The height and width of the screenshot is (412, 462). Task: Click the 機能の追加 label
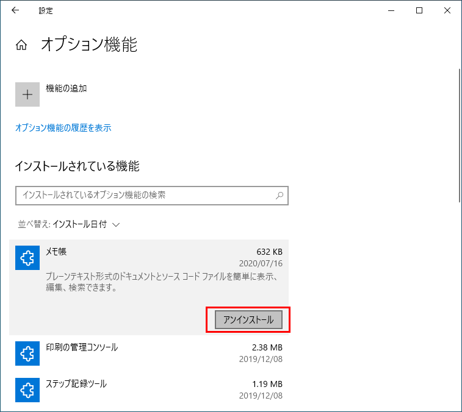pyautogui.click(x=67, y=88)
